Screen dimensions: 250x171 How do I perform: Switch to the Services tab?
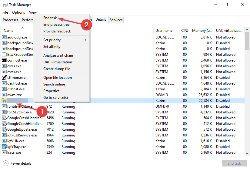click(116, 20)
